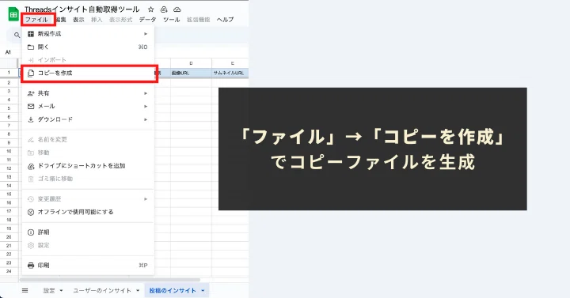This screenshot has height=298, width=570.
Task: Open the all sheets list icon
Action: pos(25,290)
